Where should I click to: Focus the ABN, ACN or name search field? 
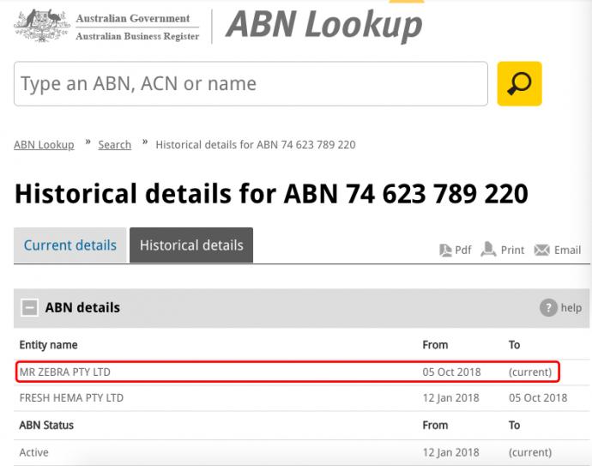click(251, 83)
